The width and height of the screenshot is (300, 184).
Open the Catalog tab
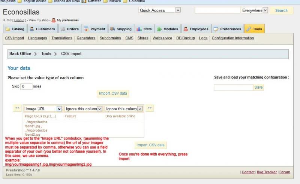click(x=15, y=29)
